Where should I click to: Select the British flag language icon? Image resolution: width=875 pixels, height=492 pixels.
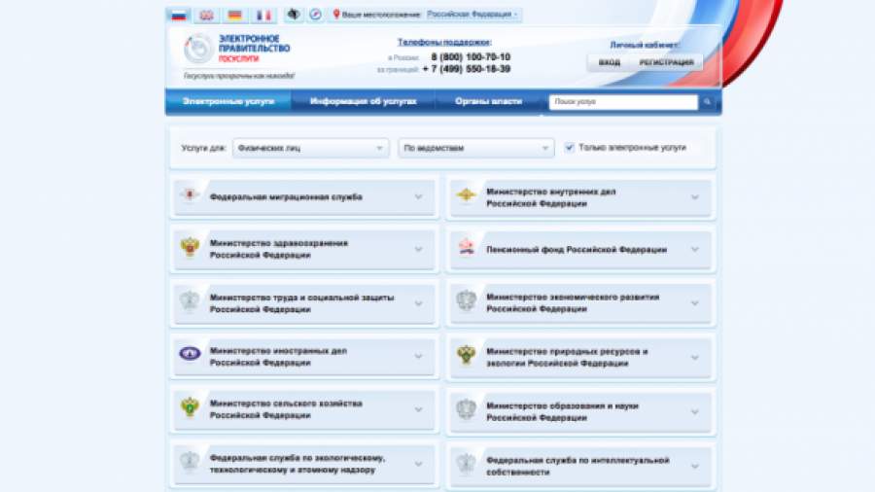pos(206,16)
